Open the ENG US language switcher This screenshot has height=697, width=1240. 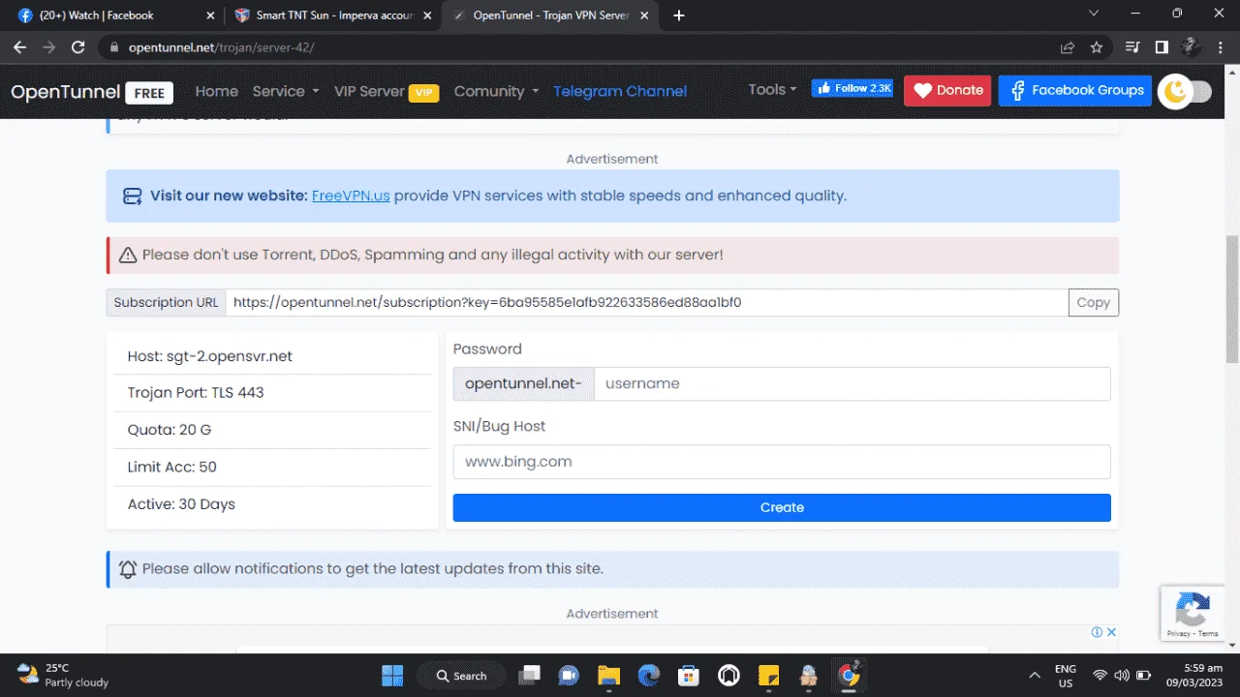[x=1065, y=675]
